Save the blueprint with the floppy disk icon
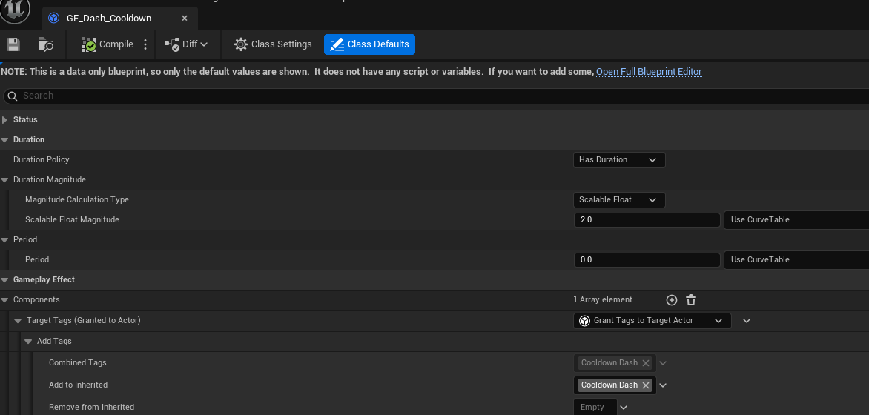Screen dimensions: 869x415 [13, 44]
